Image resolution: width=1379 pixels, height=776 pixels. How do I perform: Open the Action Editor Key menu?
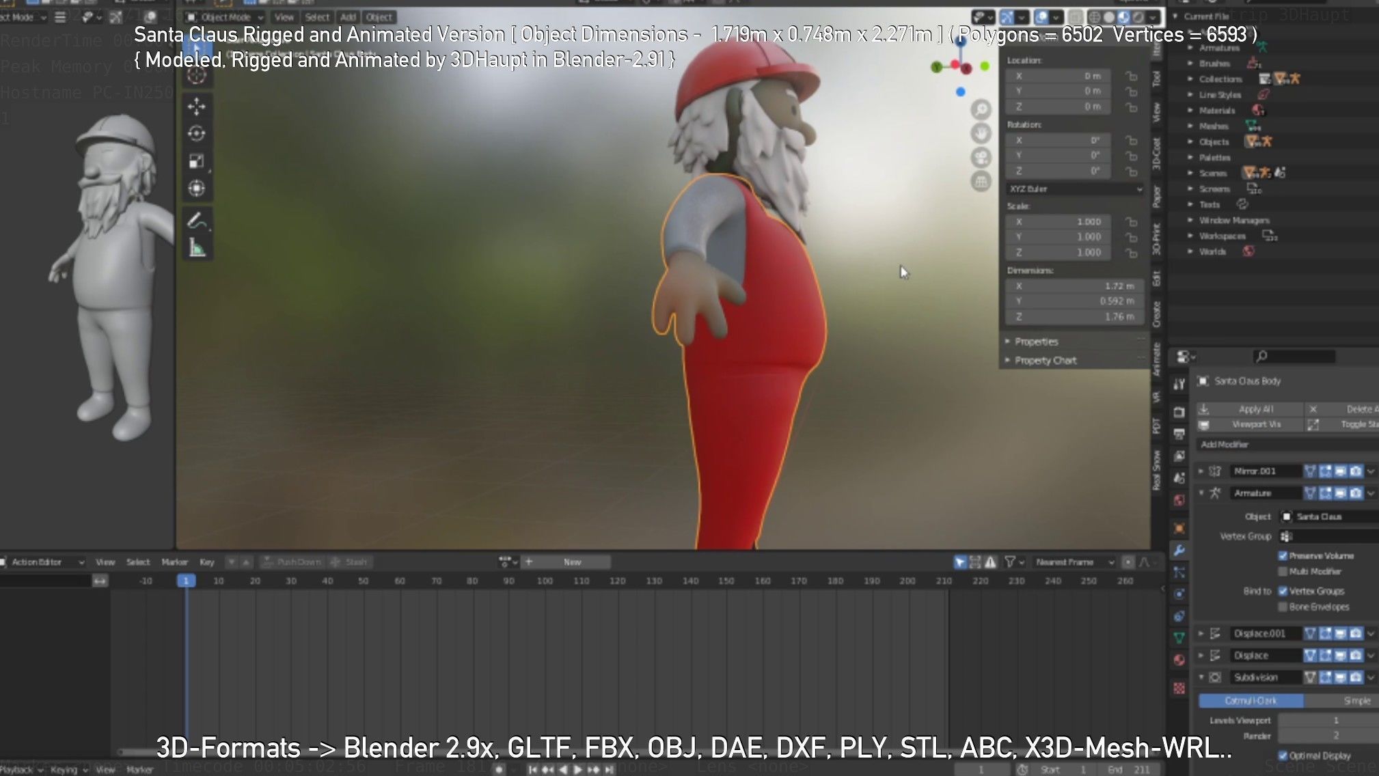coord(206,562)
